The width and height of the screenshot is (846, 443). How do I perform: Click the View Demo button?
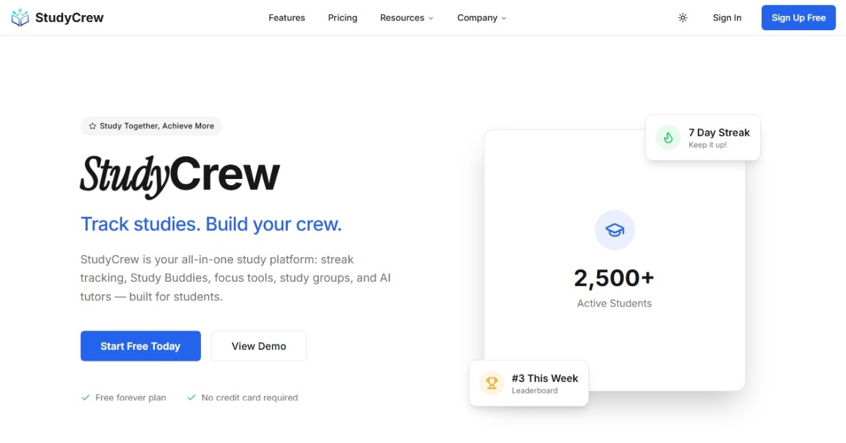(258, 346)
